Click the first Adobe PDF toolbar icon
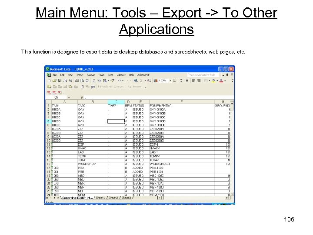This screenshot has height=235, width=313. tap(49, 93)
